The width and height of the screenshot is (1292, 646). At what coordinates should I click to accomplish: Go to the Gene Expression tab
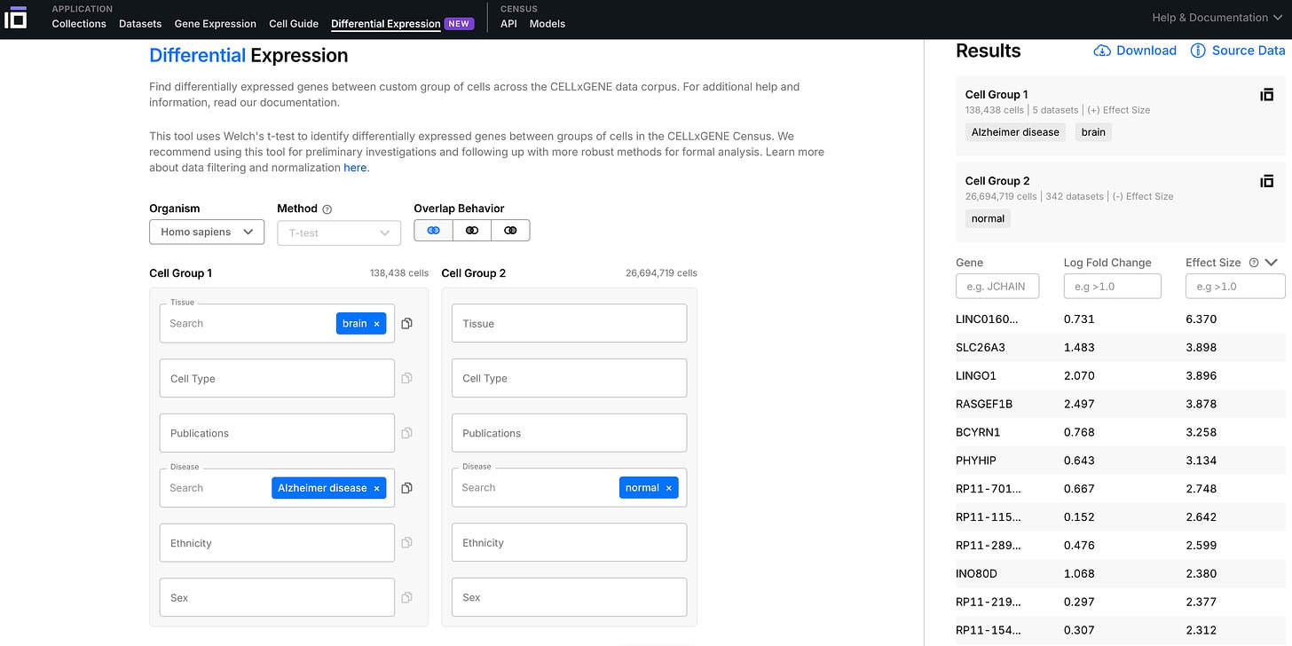pos(215,24)
